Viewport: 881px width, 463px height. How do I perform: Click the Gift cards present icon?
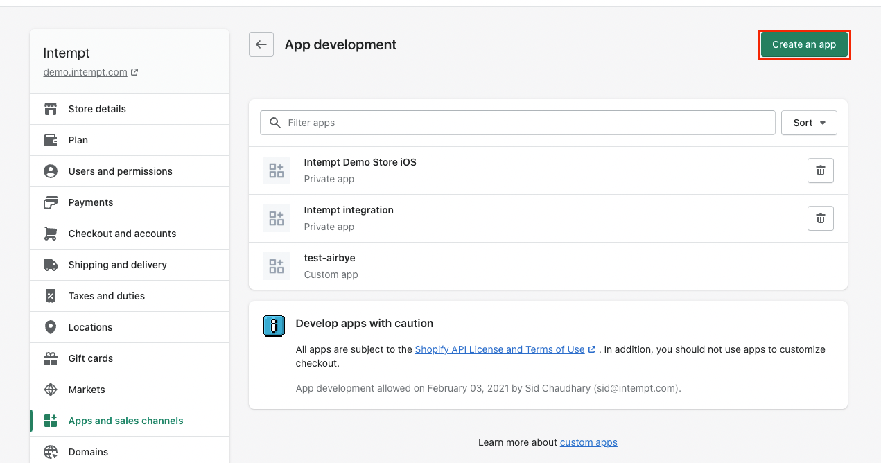pos(51,358)
